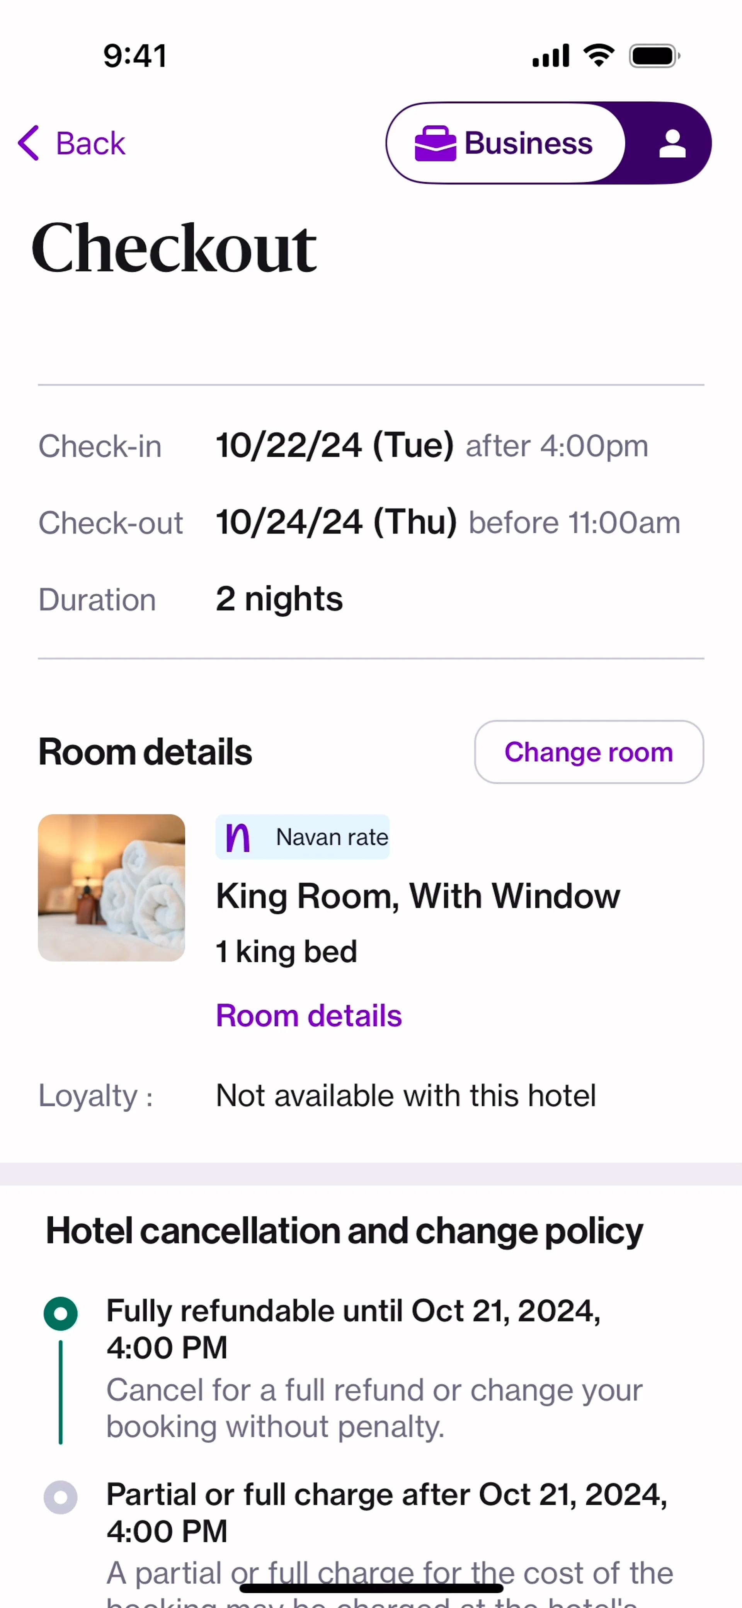This screenshot has height=1608, width=742.
Task: Switch to Business travel mode
Action: pos(505,143)
